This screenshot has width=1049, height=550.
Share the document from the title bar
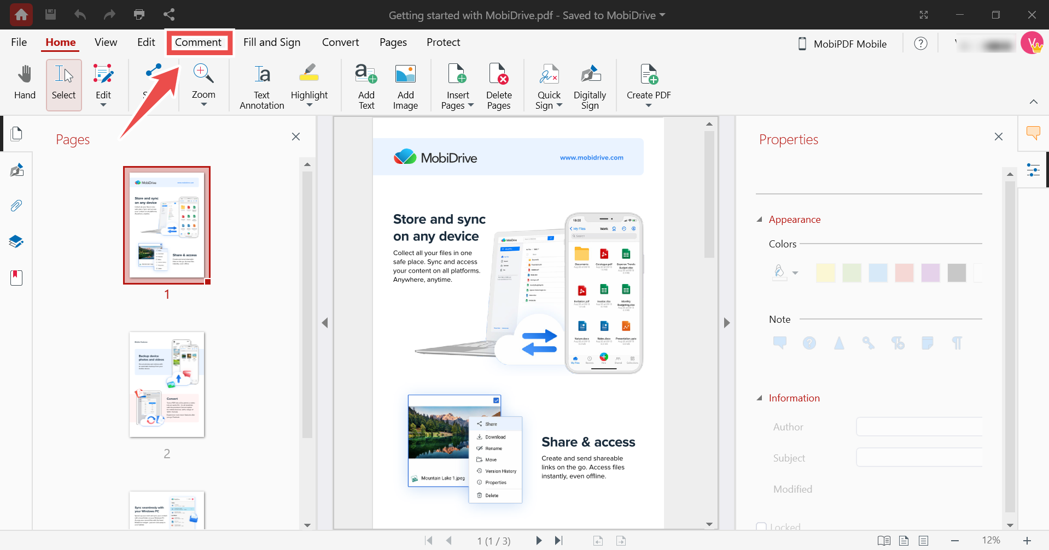(x=169, y=15)
